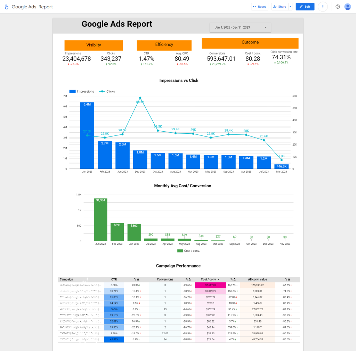Viewport: 356px width, 351px height.
Task: Sort table by CTR column header
Action: (114, 279)
